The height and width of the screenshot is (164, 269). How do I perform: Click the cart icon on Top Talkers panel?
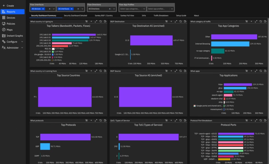click(x=86, y=21)
